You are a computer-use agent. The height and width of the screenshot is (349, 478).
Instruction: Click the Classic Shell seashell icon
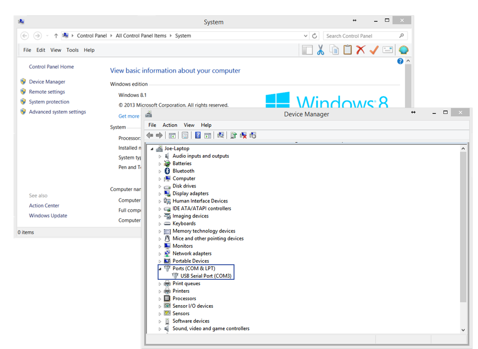[403, 50]
